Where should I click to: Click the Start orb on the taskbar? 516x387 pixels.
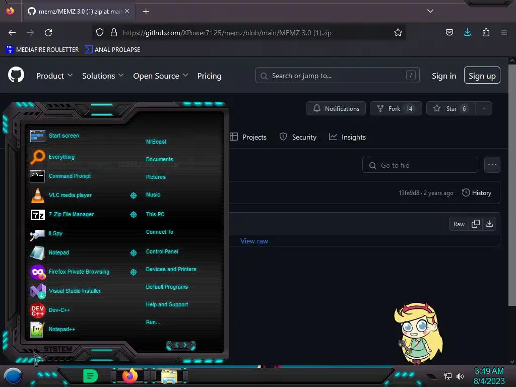[x=13, y=376]
